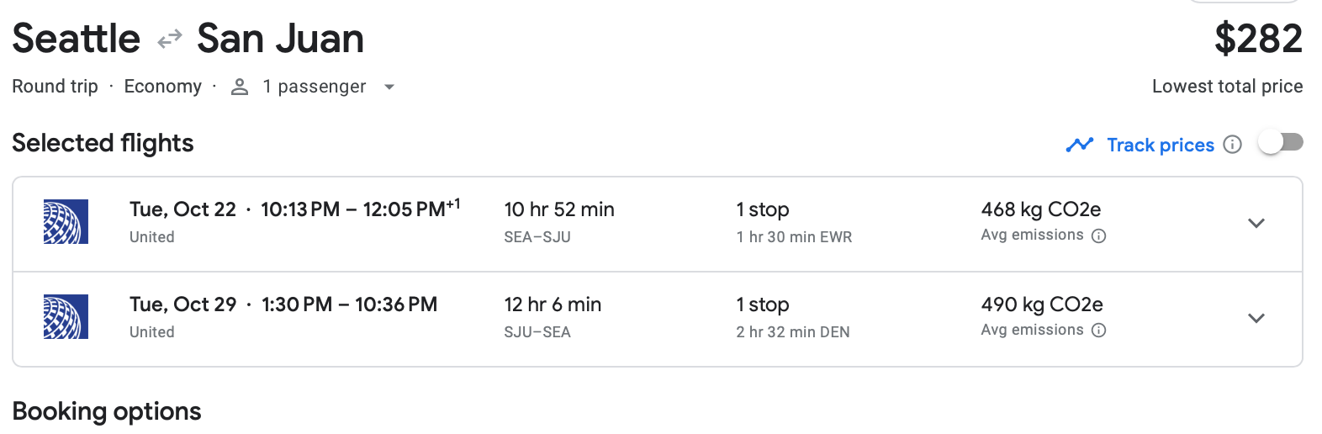Enable the Track prices toggle switch
The image size is (1322, 434).
click(x=1280, y=143)
